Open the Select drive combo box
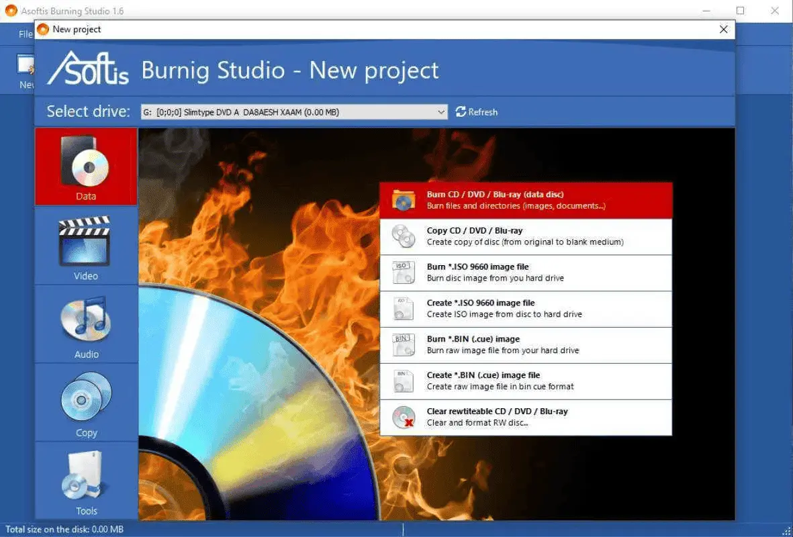This screenshot has height=537, width=793. point(294,111)
